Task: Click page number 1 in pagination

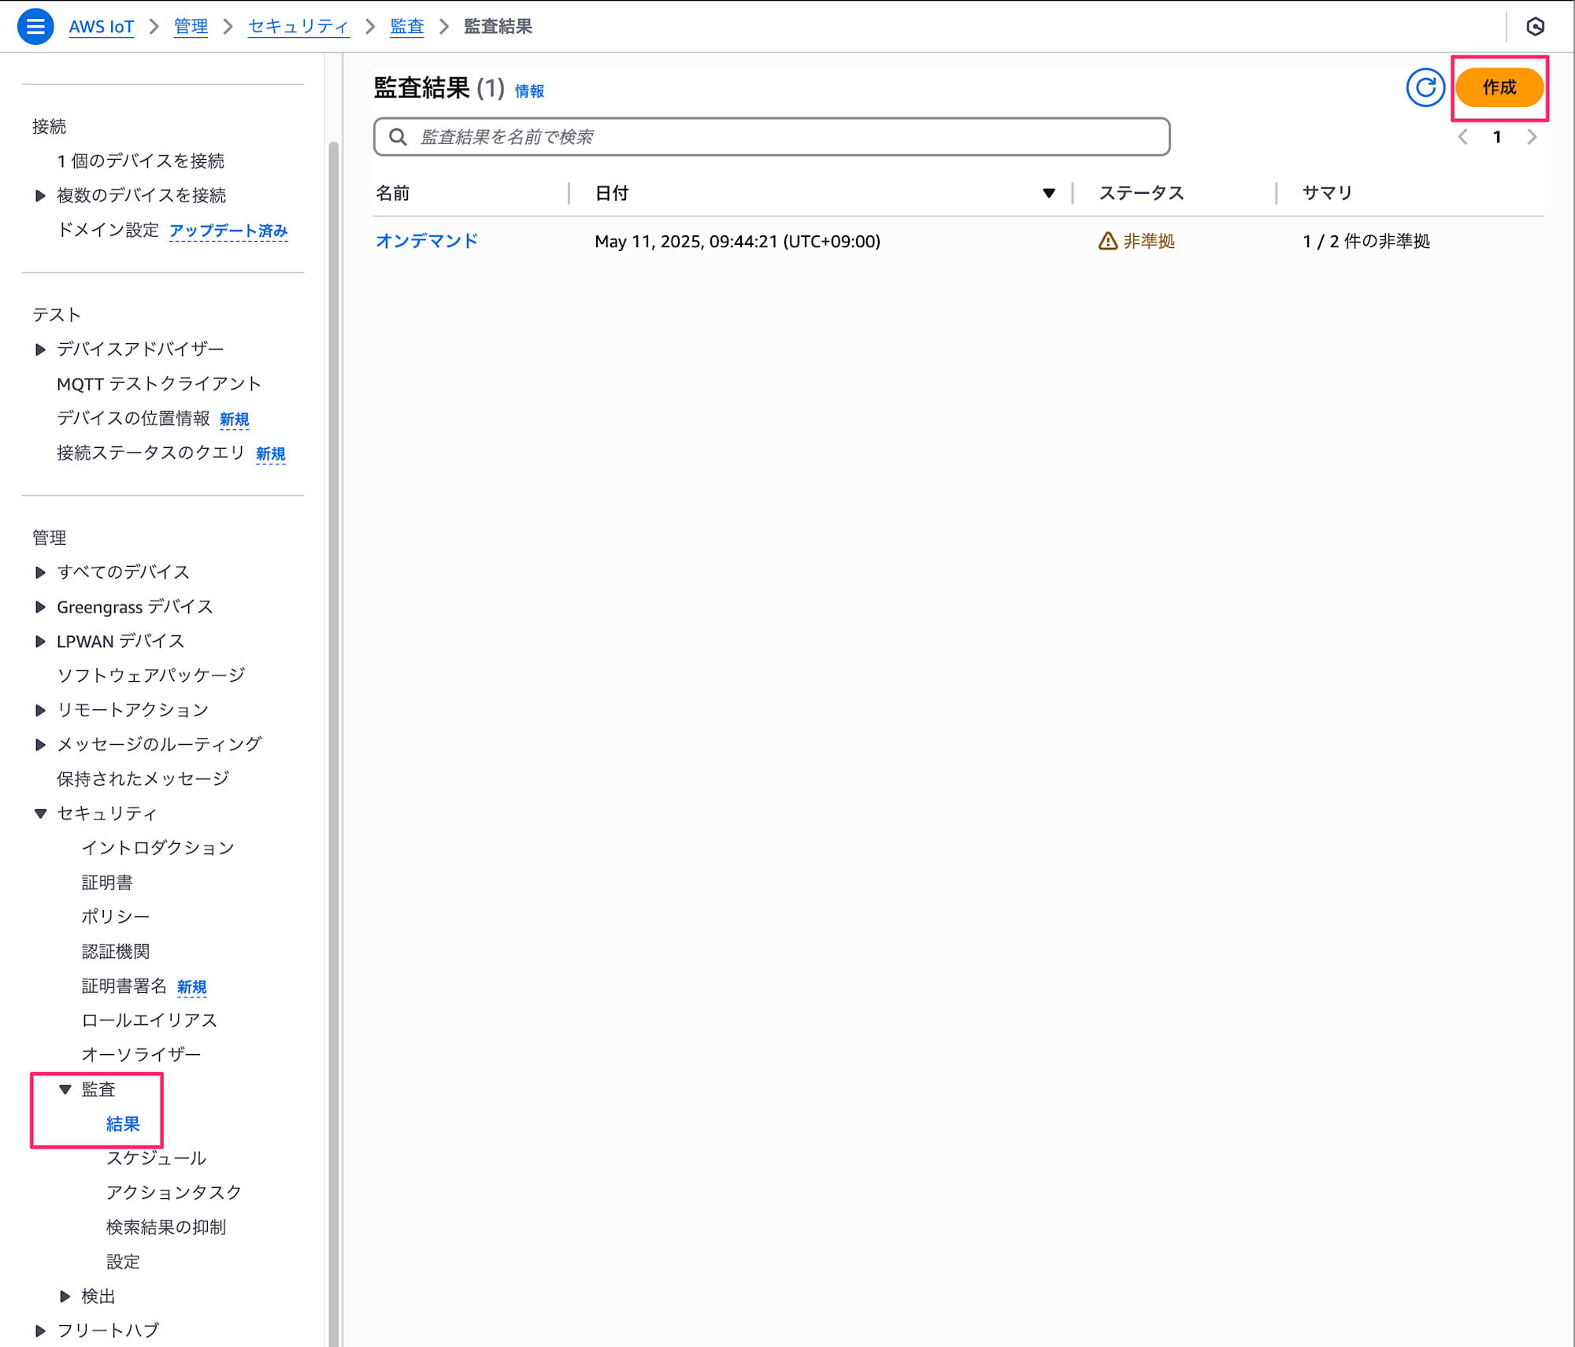Action: coord(1497,137)
